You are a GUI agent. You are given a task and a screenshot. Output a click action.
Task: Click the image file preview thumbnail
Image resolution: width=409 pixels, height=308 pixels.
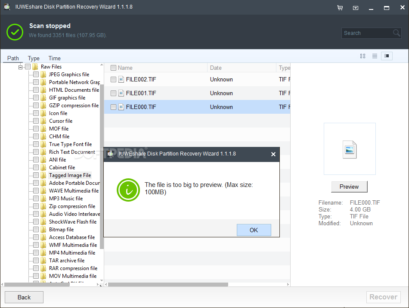click(x=350, y=149)
